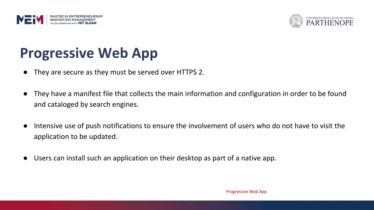
Task: Click 'In collaboration with MIT Sloan' text
Action: pyautogui.click(x=73, y=23)
